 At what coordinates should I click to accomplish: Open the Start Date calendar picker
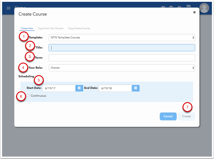click(x=79, y=88)
